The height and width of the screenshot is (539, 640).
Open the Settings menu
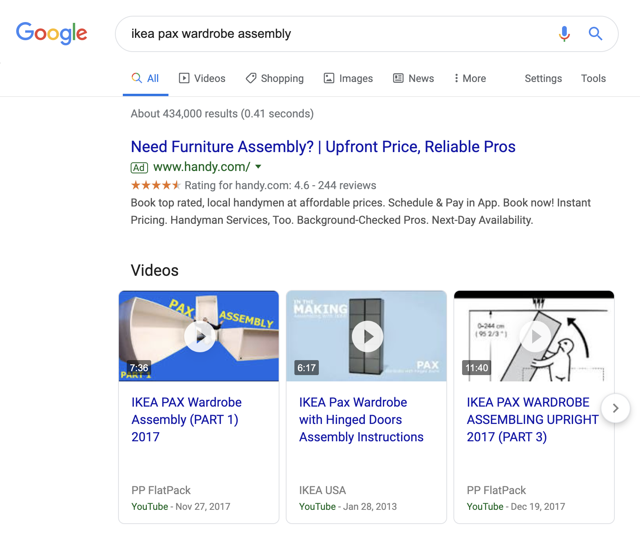coord(543,78)
